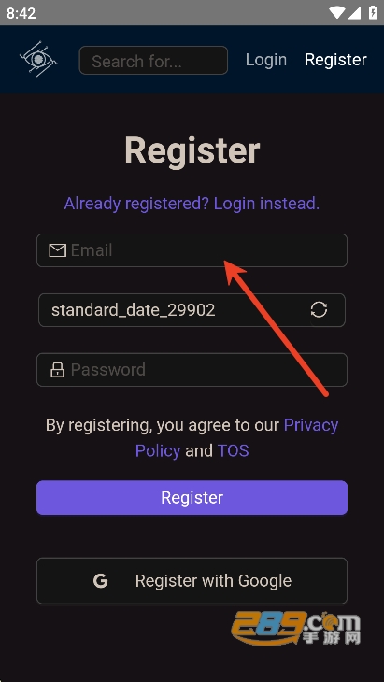The height and width of the screenshot is (682, 384).
Task: Tap the cellular signal status icon
Action: click(354, 13)
